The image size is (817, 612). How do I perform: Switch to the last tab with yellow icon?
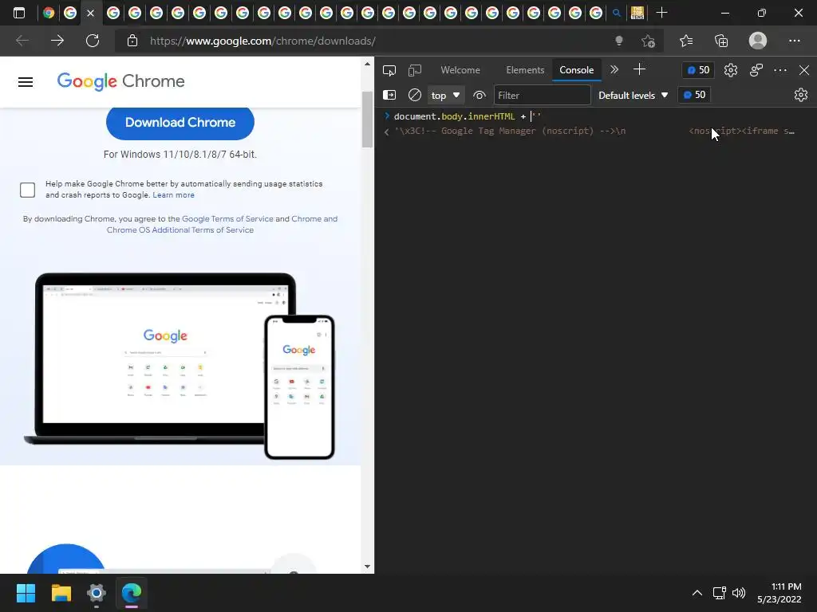[x=637, y=13]
